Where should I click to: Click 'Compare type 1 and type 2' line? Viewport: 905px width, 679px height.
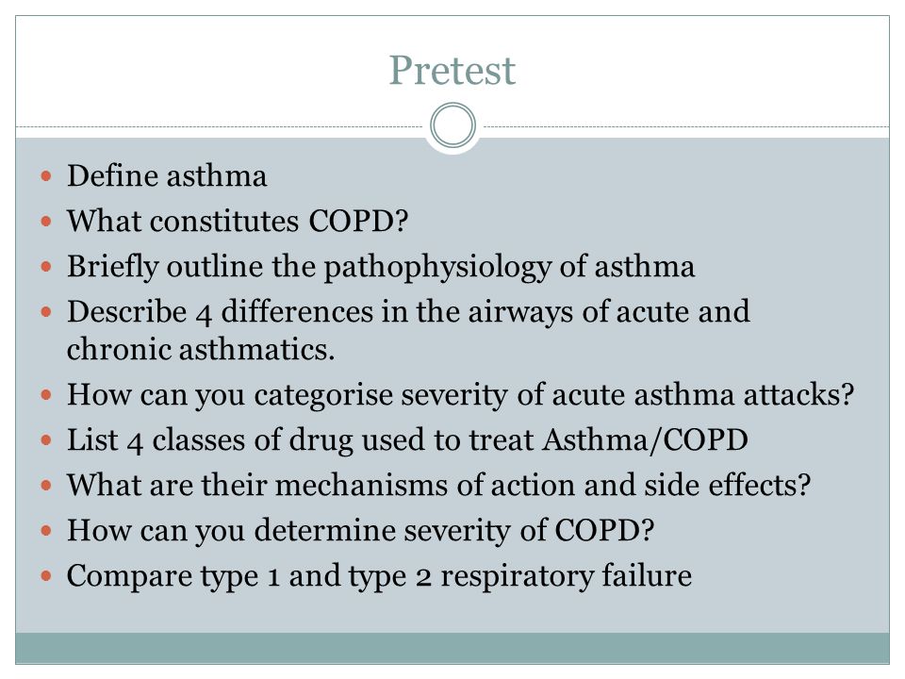click(x=379, y=577)
